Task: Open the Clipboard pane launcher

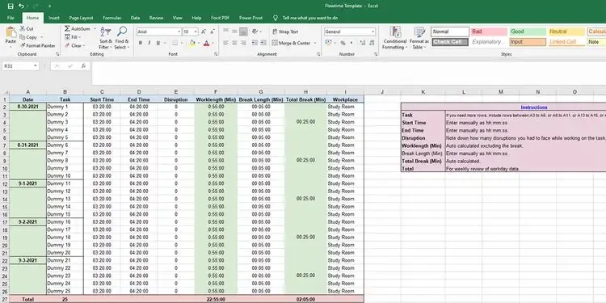Action: pos(57,54)
